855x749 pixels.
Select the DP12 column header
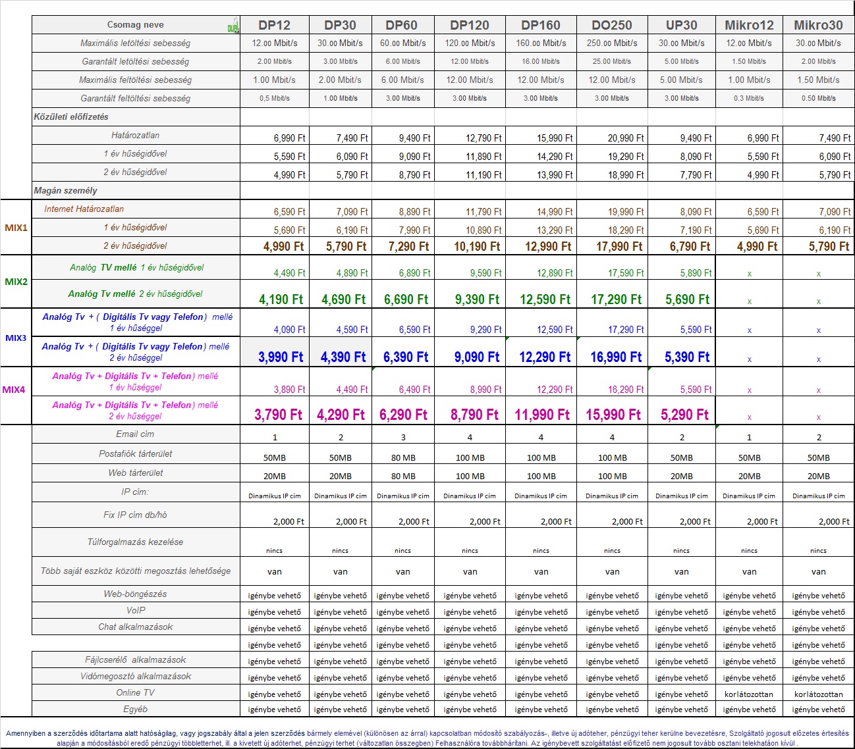(x=274, y=25)
